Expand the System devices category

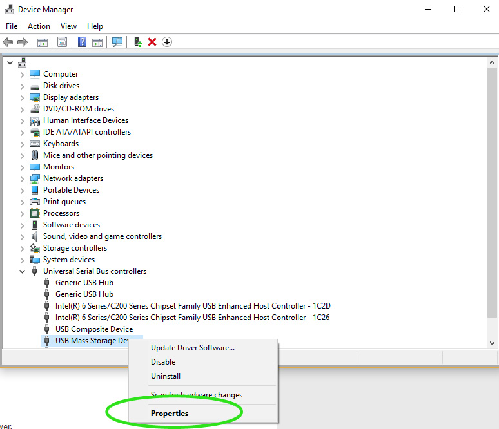[x=22, y=260]
